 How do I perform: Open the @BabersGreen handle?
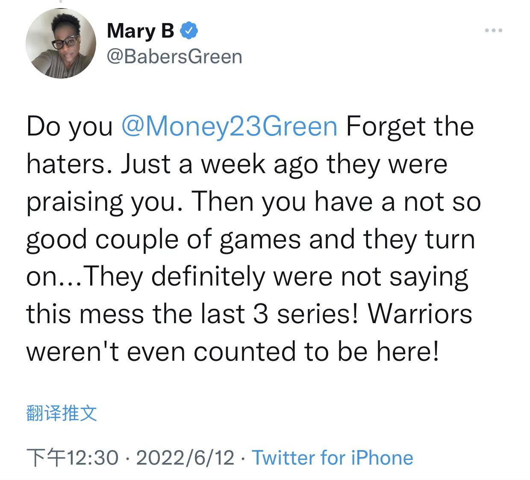pos(174,56)
